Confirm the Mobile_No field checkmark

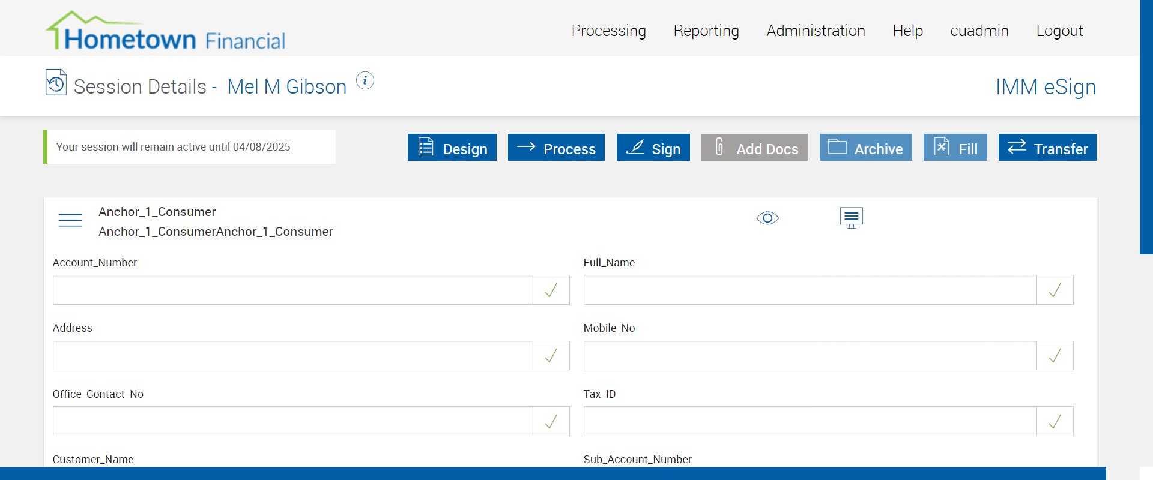pos(1055,356)
